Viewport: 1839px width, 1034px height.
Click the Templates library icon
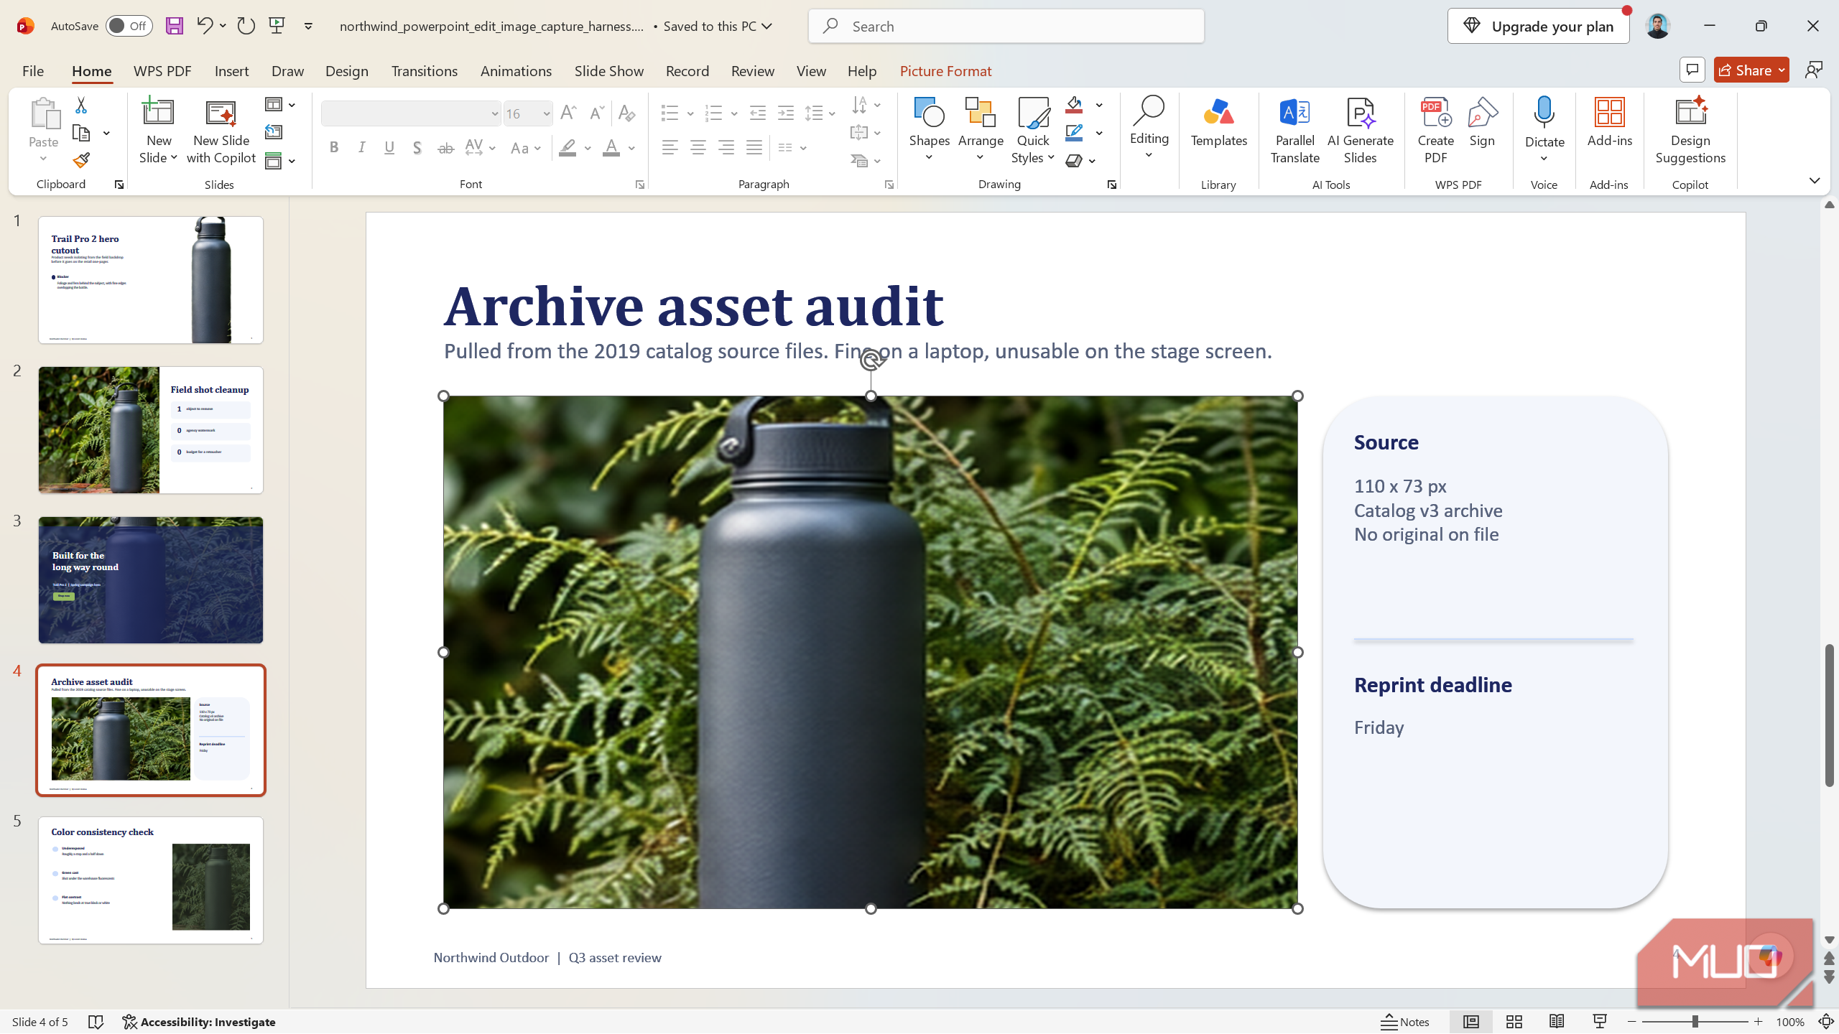tap(1218, 123)
